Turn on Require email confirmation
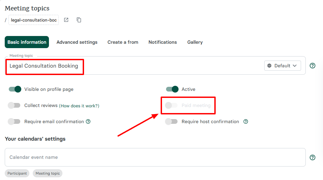Viewport: 323px width, 180px height. pyautogui.click(x=14, y=121)
